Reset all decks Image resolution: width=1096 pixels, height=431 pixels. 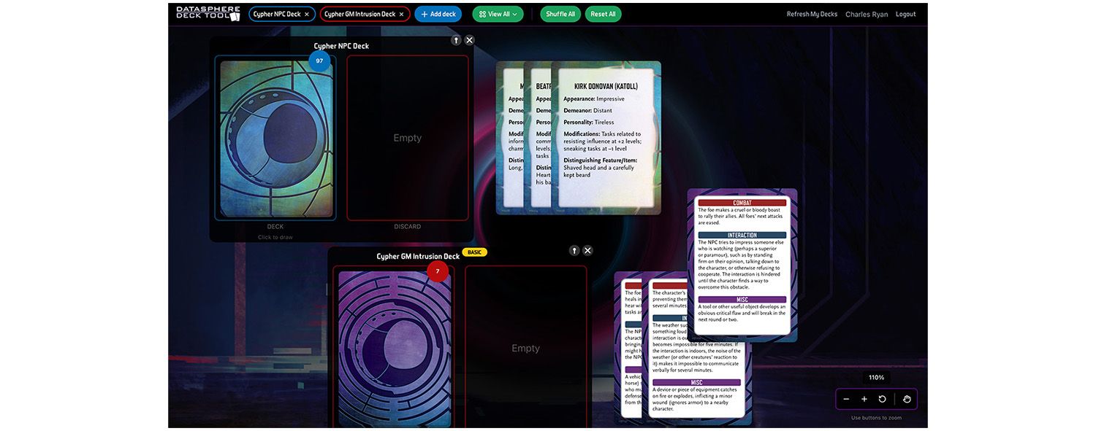click(603, 14)
